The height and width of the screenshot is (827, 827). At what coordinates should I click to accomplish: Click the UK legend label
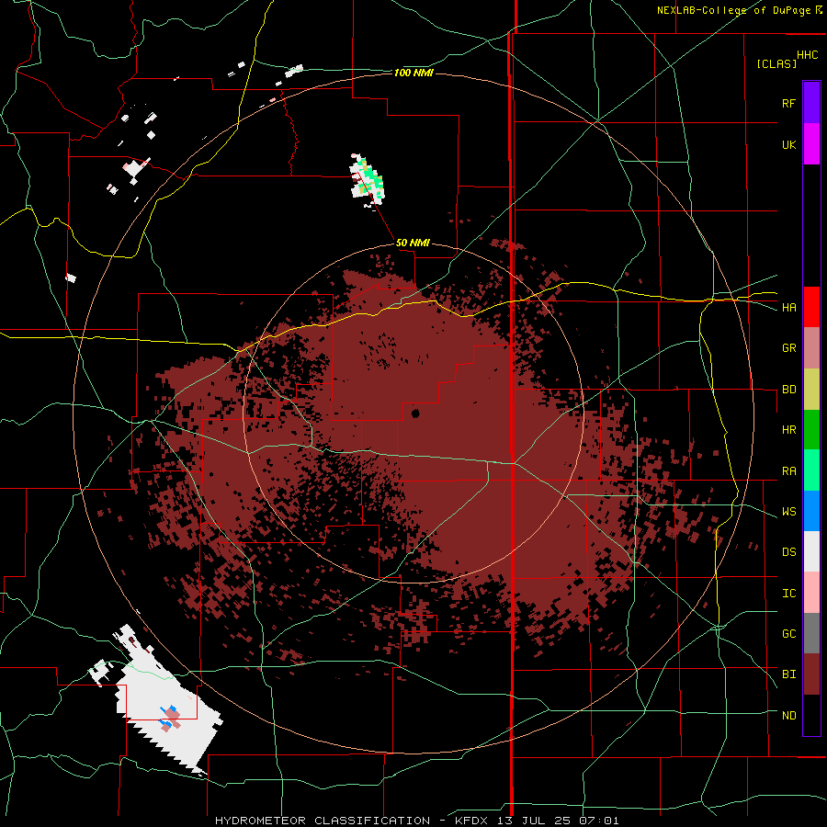[x=788, y=144]
